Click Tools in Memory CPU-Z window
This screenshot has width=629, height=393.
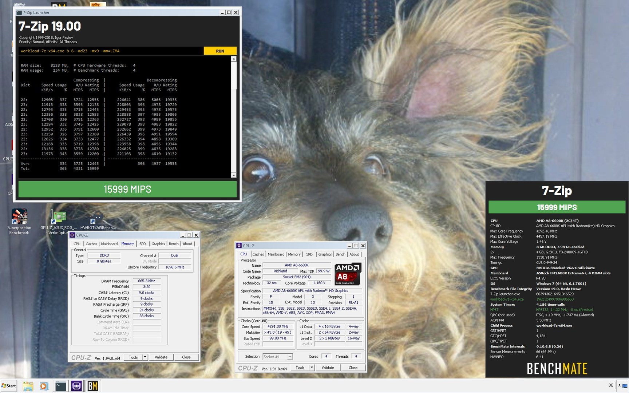coord(133,357)
